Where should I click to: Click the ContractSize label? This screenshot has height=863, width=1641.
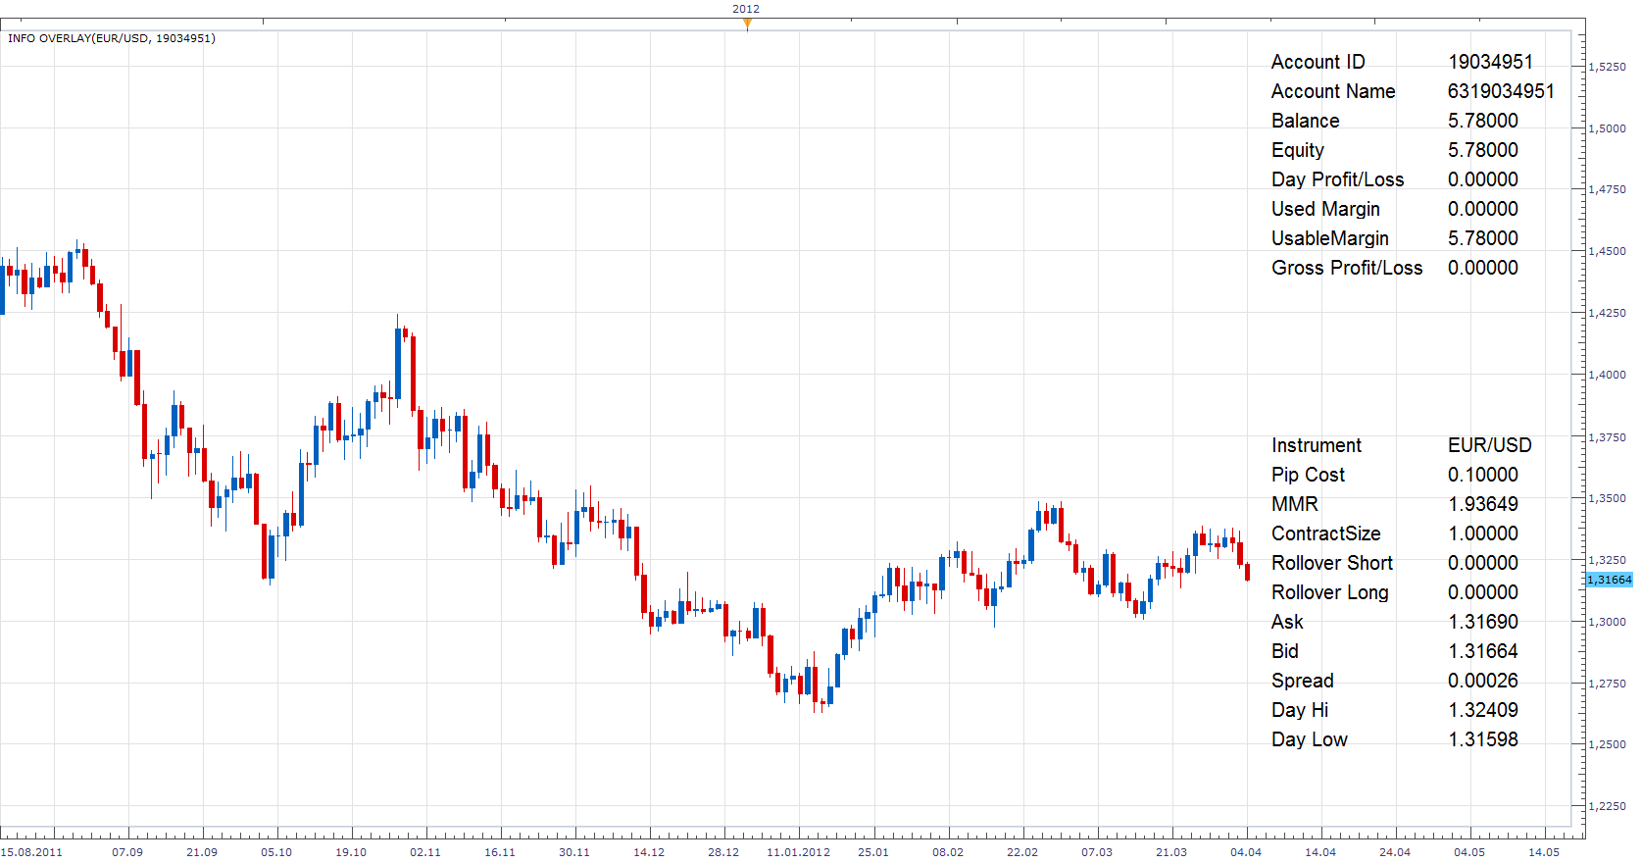click(1326, 533)
